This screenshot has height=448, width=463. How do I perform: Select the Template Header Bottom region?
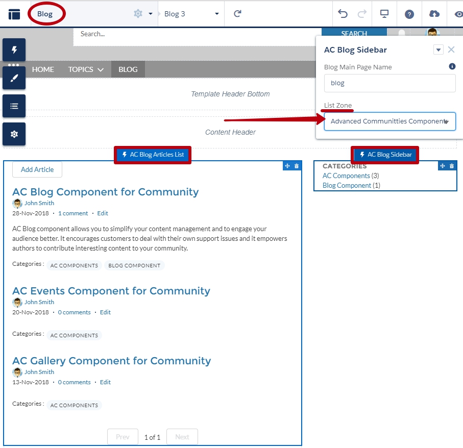point(230,94)
